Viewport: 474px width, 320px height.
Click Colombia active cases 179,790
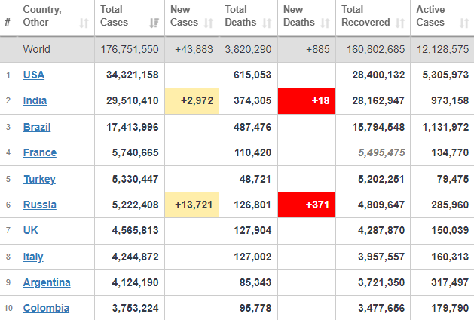[450, 308]
